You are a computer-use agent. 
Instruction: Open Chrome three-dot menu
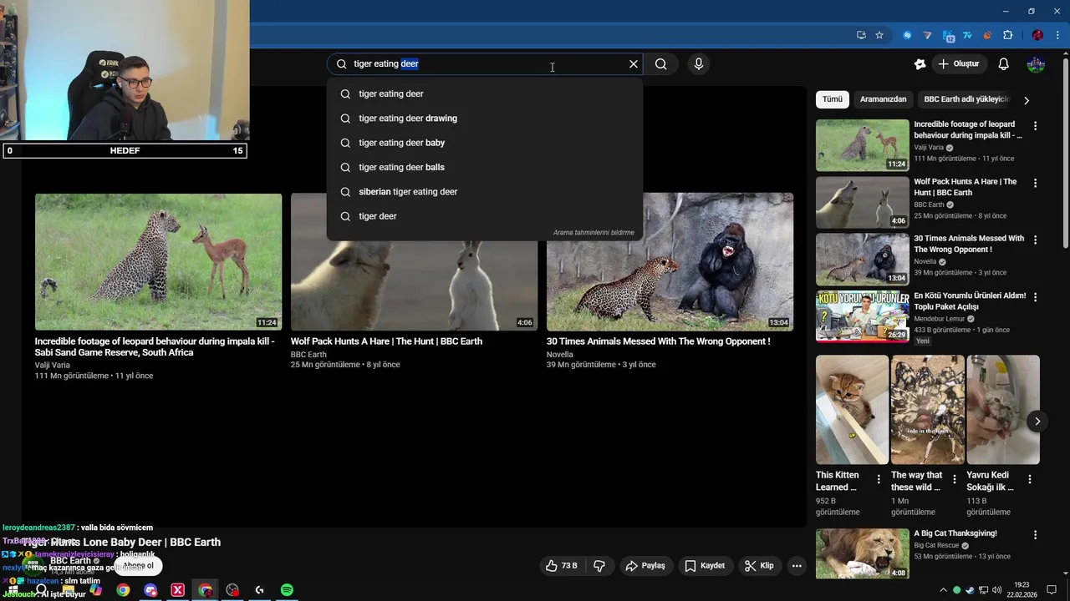(1057, 35)
